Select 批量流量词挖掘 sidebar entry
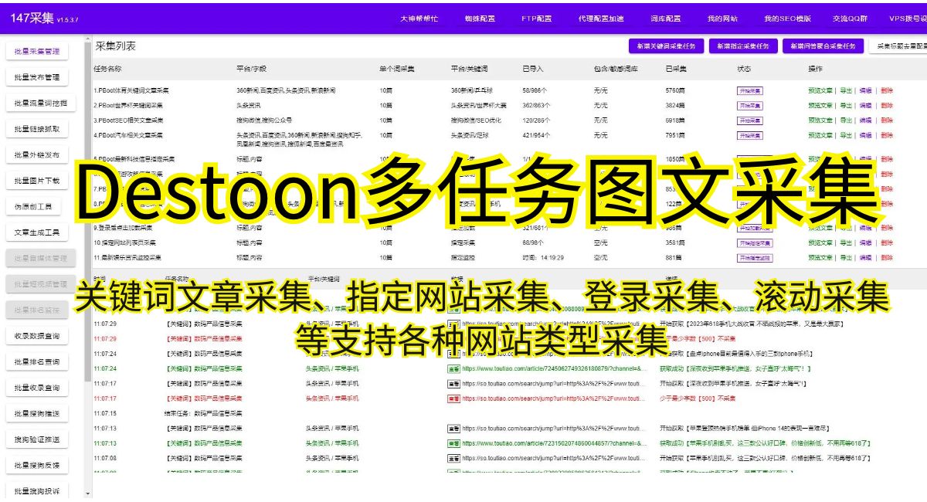Viewport: 927px width, 502px height. tap(41, 103)
